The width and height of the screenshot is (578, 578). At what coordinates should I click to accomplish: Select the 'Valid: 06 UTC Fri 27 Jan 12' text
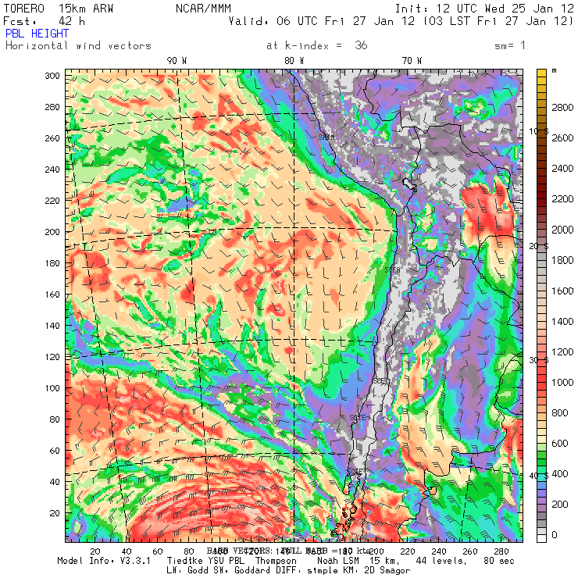point(322,21)
